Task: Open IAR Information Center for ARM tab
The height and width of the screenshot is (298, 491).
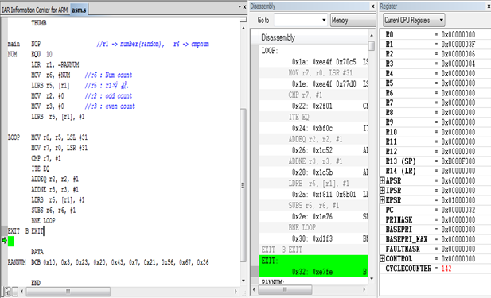Action: click(x=35, y=10)
